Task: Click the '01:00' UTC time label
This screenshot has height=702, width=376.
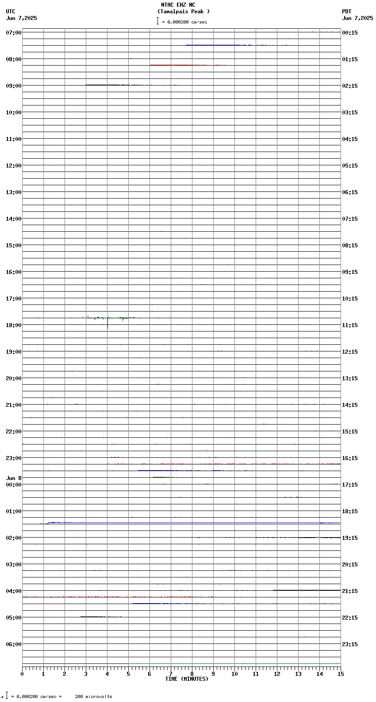Action: click(14, 511)
